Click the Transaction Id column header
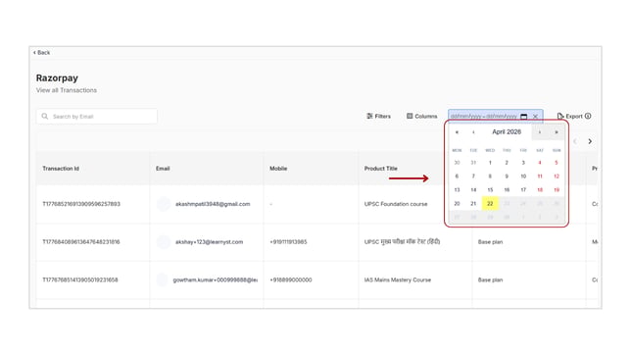 [61, 169]
